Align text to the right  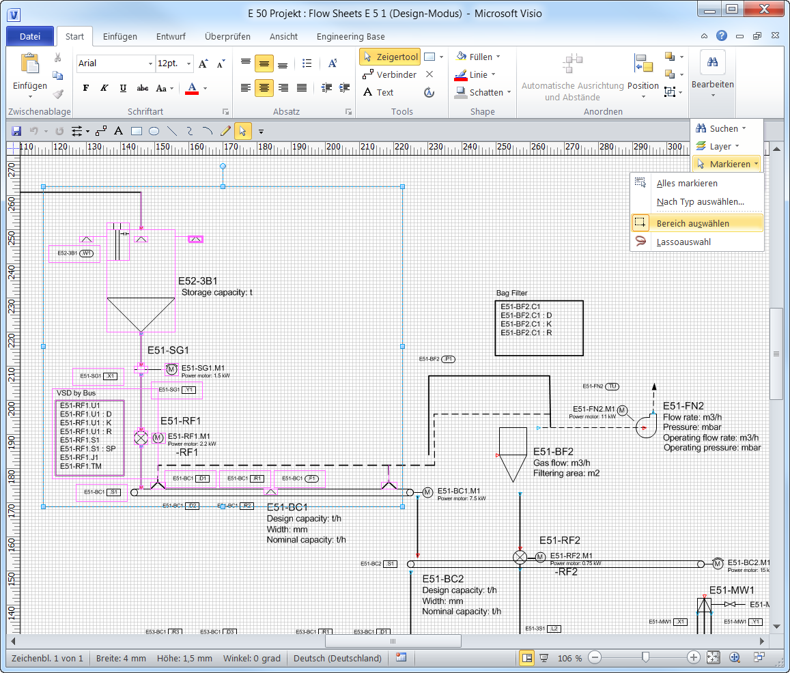(283, 88)
